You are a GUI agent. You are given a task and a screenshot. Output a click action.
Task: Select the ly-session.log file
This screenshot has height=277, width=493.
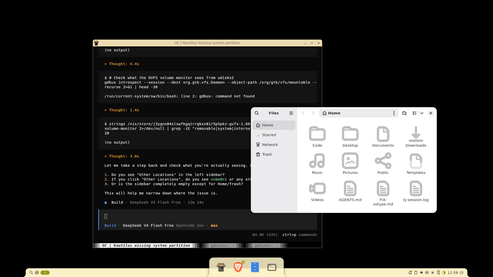tap(416, 191)
